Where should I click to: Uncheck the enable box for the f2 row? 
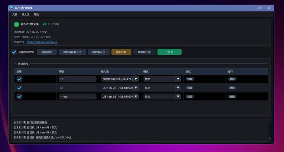[19, 88]
